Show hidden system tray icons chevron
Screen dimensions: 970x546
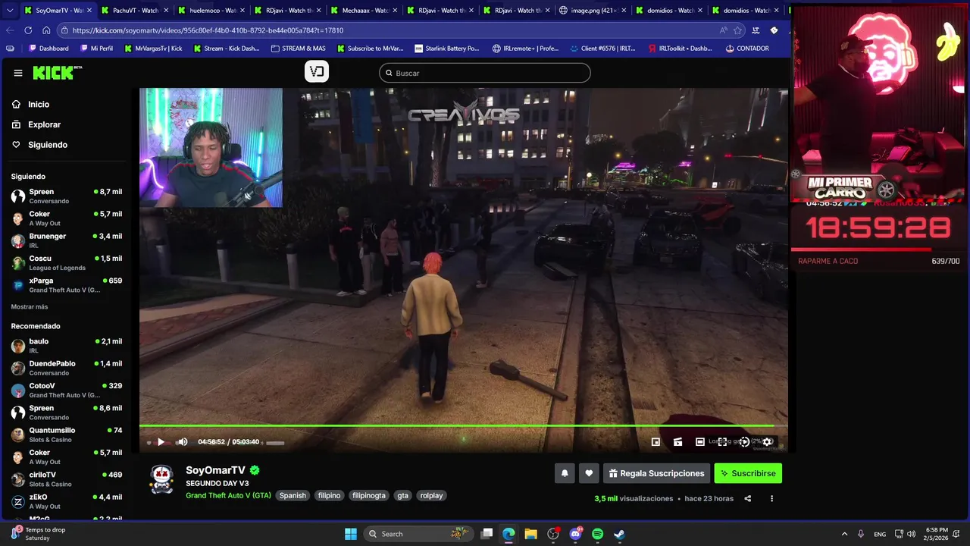[x=843, y=534]
